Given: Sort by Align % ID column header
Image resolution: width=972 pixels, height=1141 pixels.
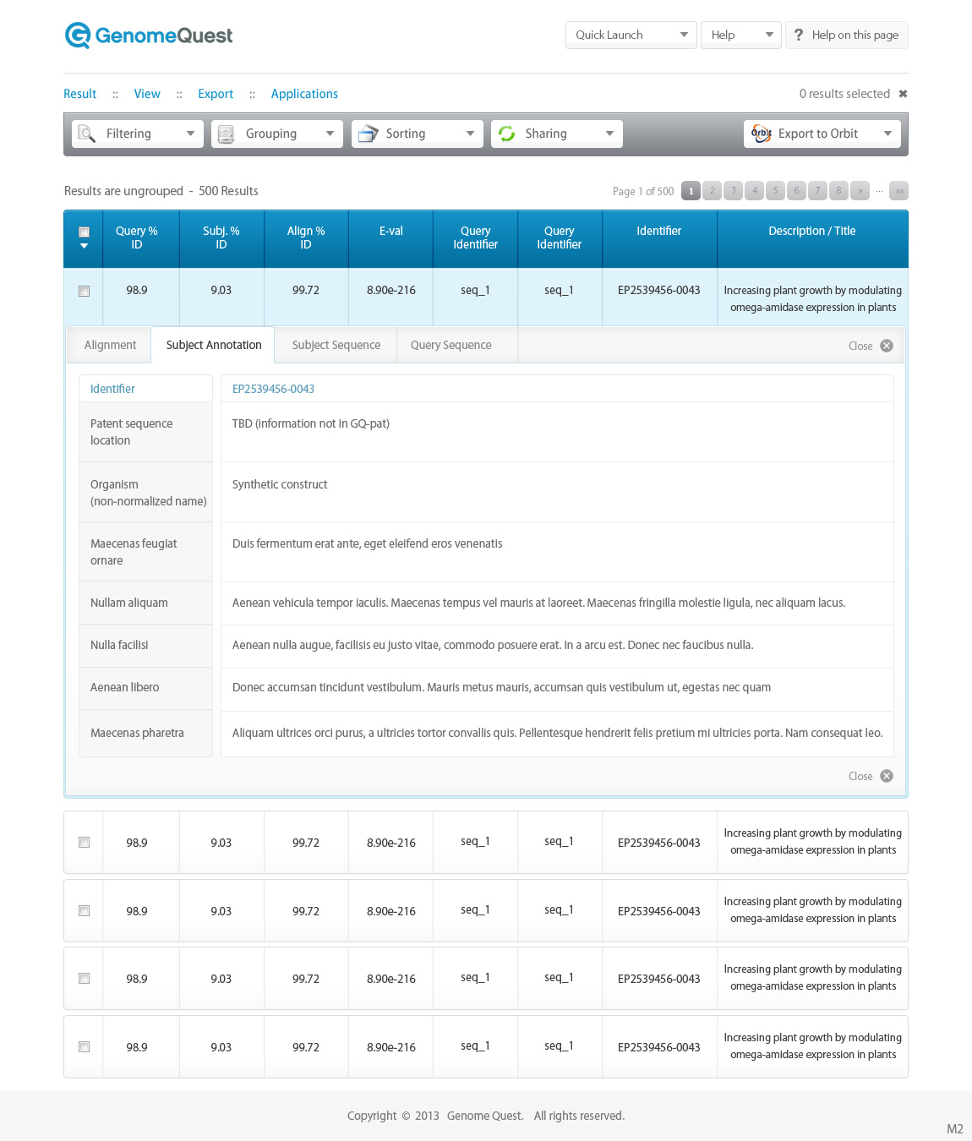Looking at the screenshot, I should tap(306, 237).
